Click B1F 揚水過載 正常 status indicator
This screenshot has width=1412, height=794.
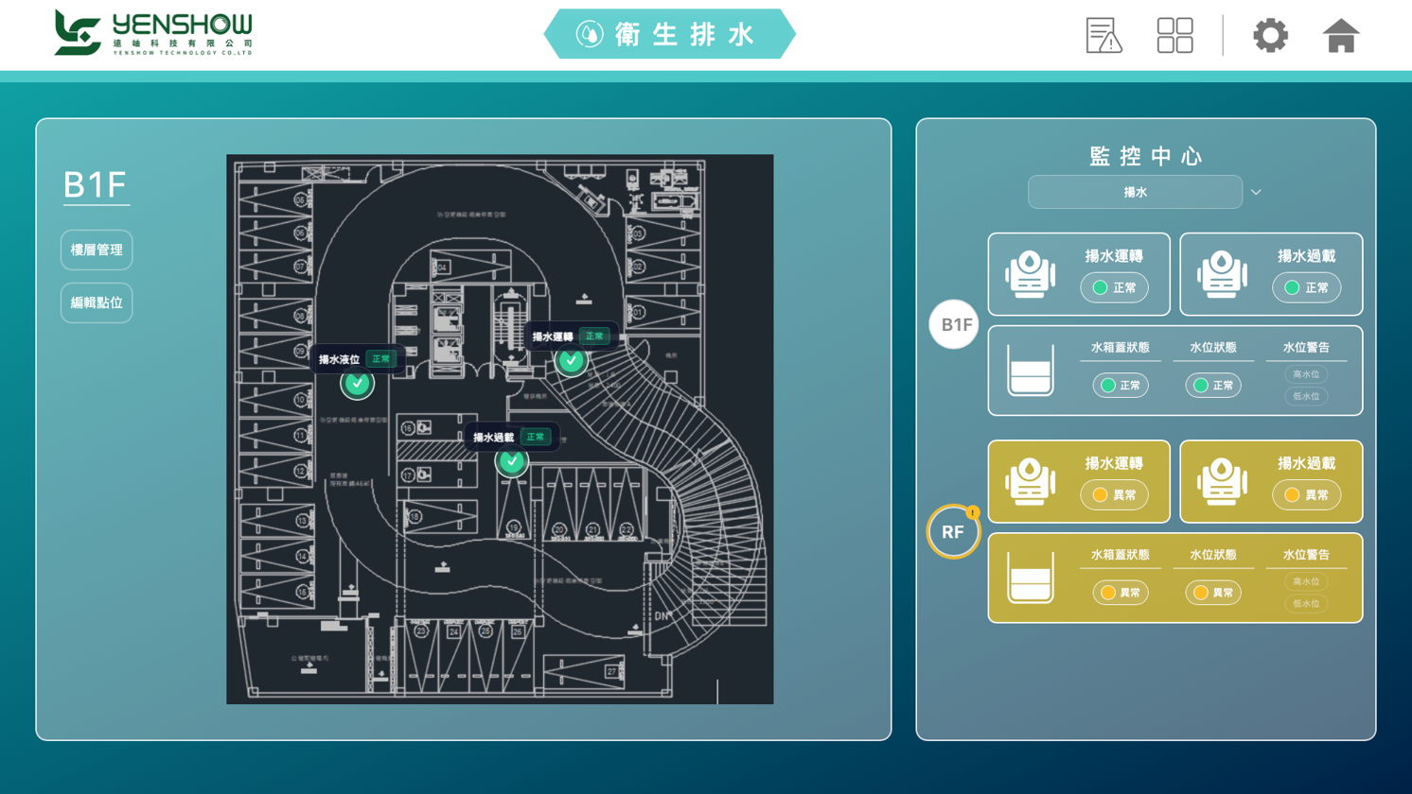(x=1307, y=287)
